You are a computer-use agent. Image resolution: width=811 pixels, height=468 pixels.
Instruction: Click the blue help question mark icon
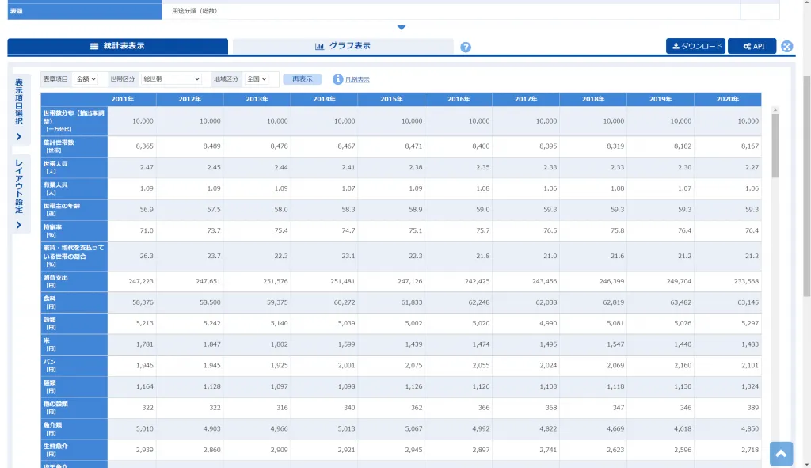pyautogui.click(x=466, y=47)
